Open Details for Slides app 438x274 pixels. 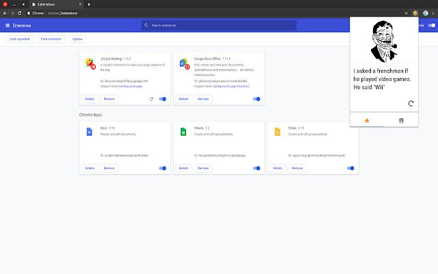tap(277, 169)
